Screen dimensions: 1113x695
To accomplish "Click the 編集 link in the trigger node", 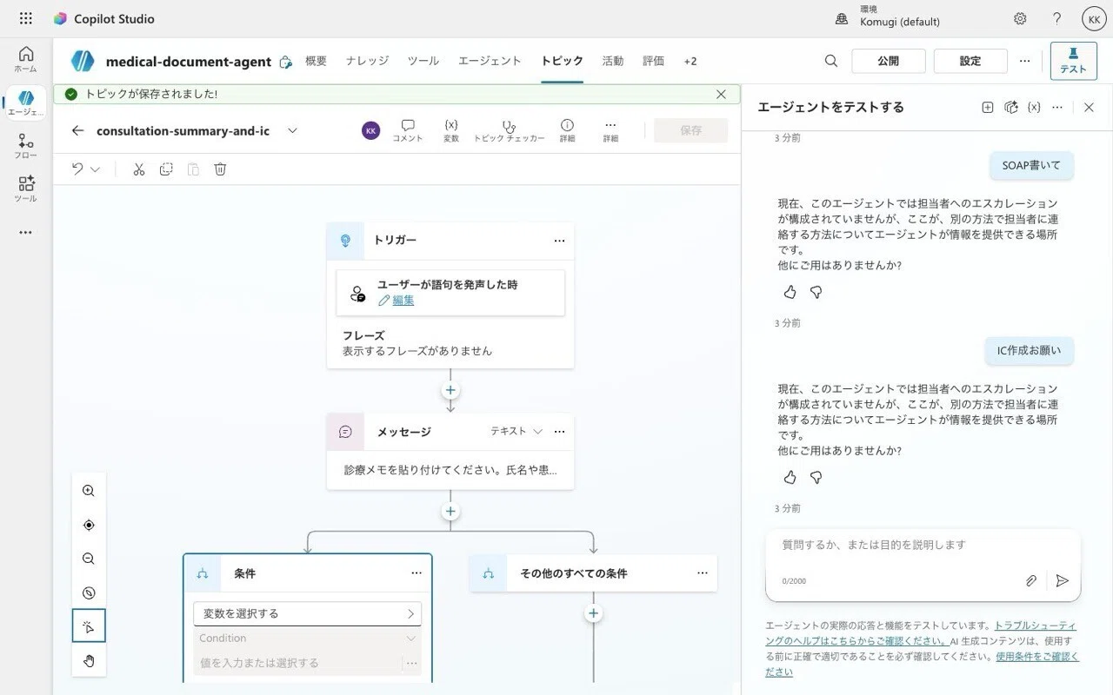I will 403,301.
